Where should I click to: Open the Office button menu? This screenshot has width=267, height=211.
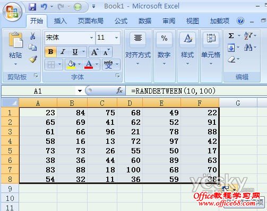point(12,12)
